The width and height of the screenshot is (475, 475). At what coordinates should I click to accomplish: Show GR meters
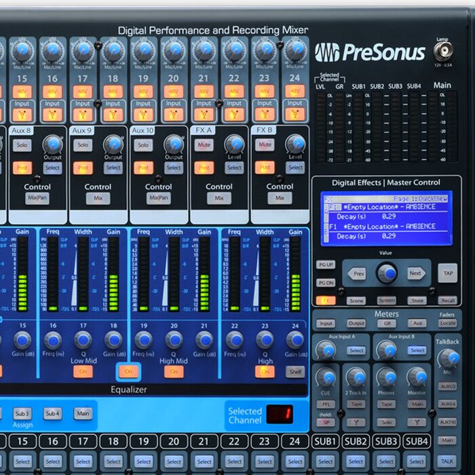coord(387,323)
